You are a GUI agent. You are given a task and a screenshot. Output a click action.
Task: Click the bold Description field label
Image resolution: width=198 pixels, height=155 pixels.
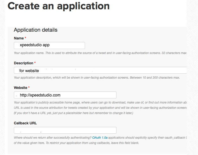coord(23,63)
